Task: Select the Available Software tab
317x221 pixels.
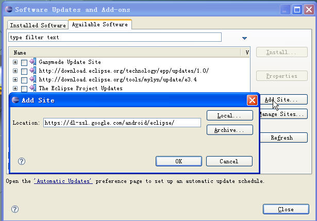Action: click(x=100, y=24)
